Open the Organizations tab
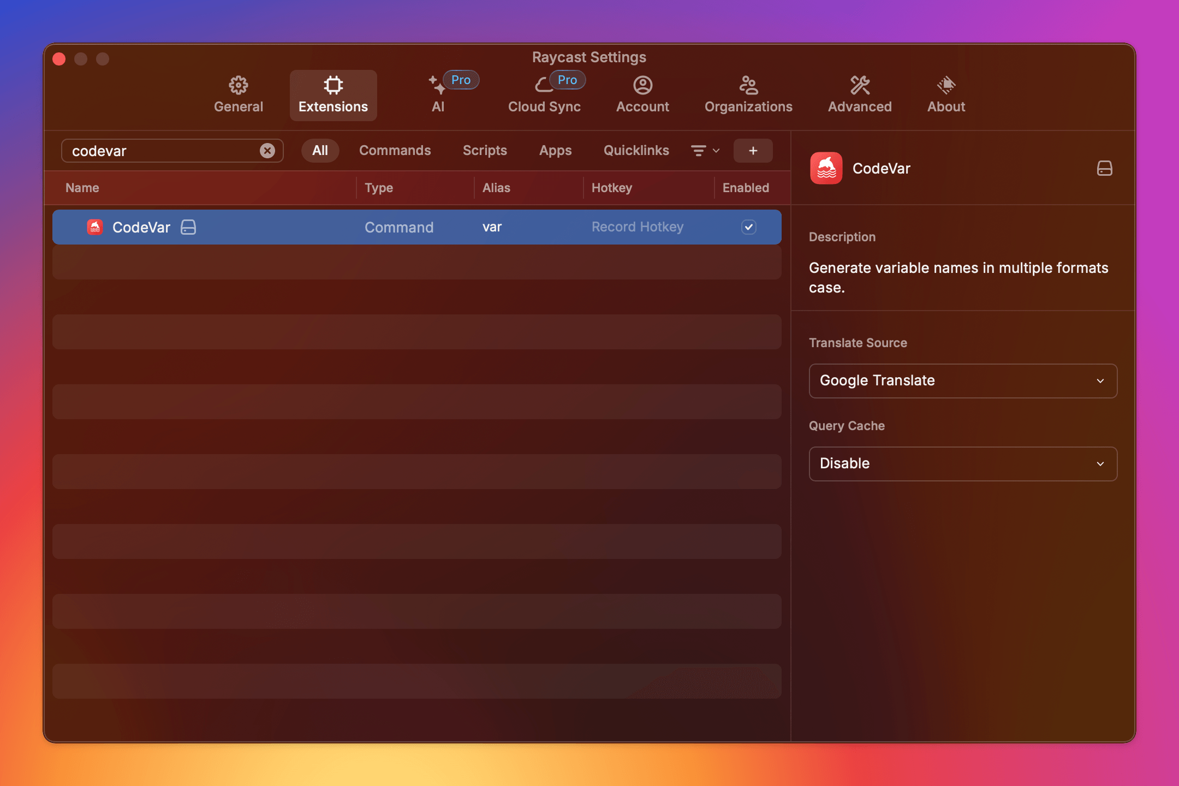 [x=748, y=95]
